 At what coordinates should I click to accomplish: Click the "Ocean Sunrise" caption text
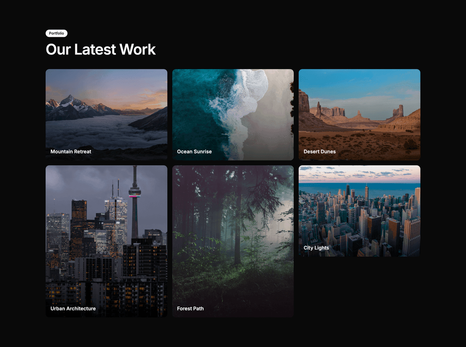click(x=194, y=152)
